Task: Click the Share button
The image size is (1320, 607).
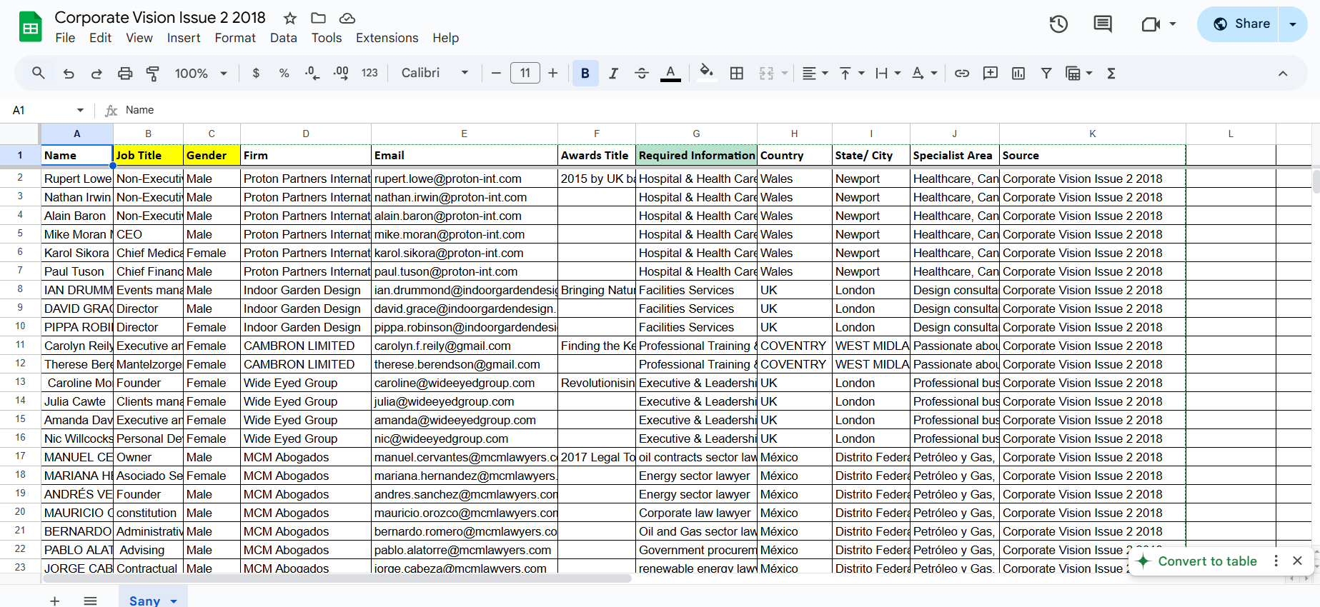Action: pyautogui.click(x=1241, y=24)
